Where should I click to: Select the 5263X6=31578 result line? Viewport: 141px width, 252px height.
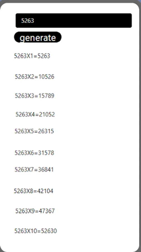(34, 153)
